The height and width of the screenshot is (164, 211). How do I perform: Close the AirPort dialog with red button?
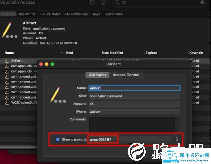(x=41, y=64)
